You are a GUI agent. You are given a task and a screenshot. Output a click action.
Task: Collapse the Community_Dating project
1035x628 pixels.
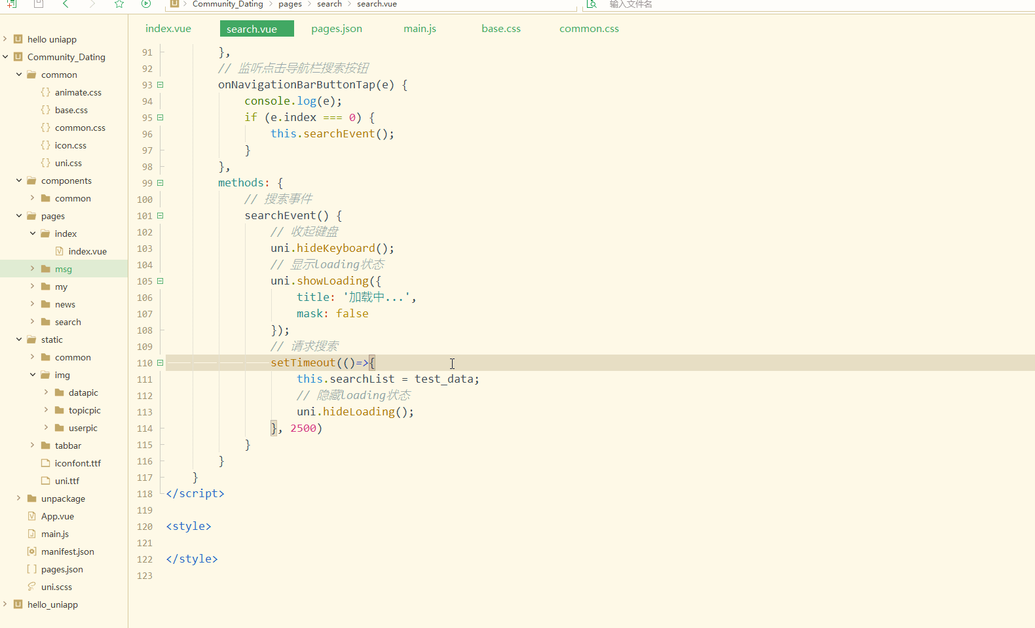[5, 57]
